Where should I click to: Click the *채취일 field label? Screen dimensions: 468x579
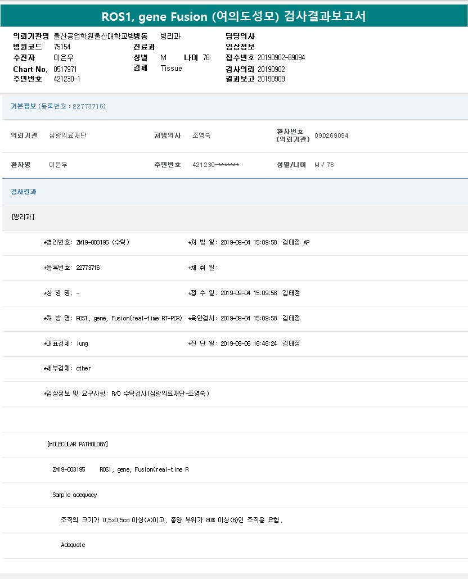[x=202, y=268]
